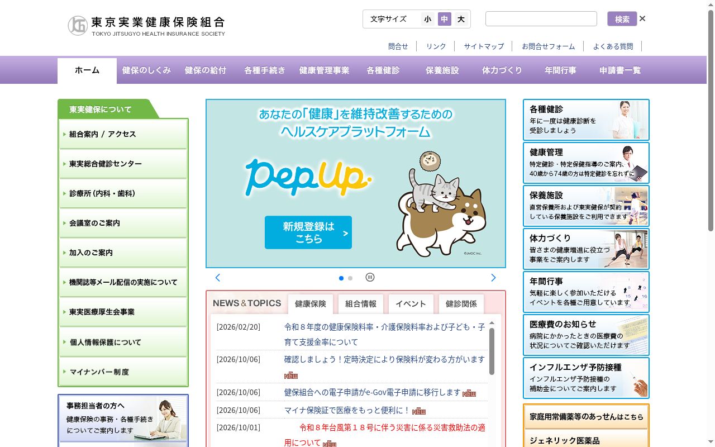The width and height of the screenshot is (715, 447).
Task: Switch to the イベント news tab
Action: (x=411, y=304)
